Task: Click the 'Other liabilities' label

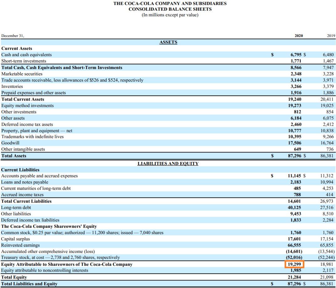Action: point(16,214)
